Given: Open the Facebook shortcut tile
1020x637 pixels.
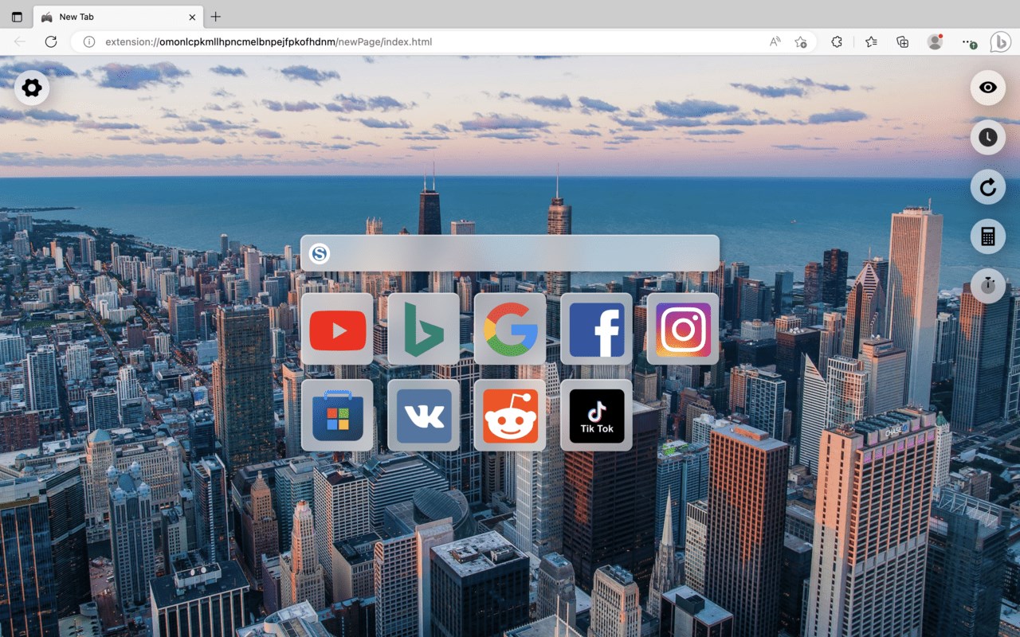Looking at the screenshot, I should coord(596,329).
